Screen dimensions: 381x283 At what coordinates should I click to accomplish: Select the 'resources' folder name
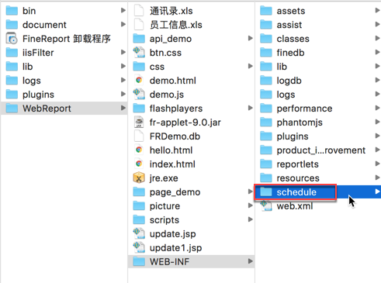[298, 178]
